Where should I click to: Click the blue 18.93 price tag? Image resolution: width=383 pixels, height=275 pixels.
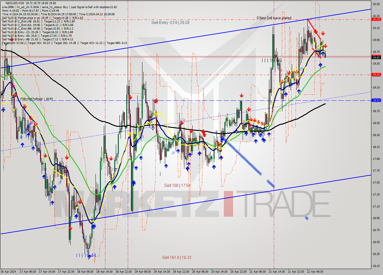pyautogui.click(x=376, y=100)
